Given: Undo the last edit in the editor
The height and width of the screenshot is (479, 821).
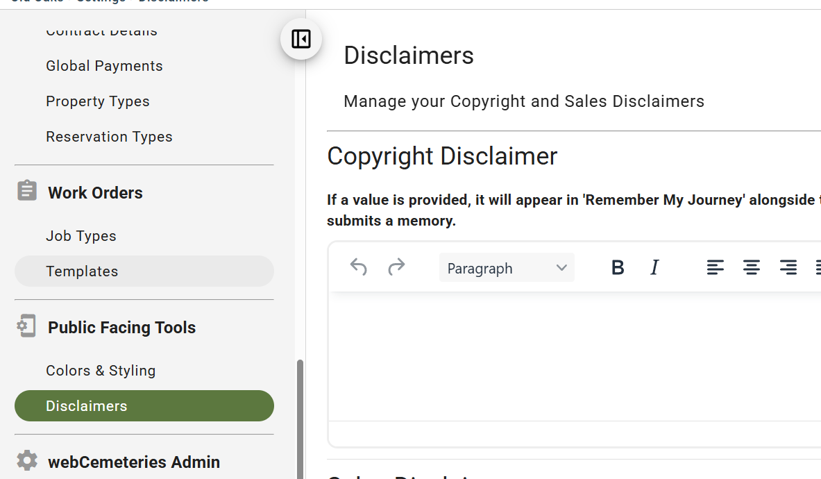Looking at the screenshot, I should pyautogui.click(x=359, y=267).
